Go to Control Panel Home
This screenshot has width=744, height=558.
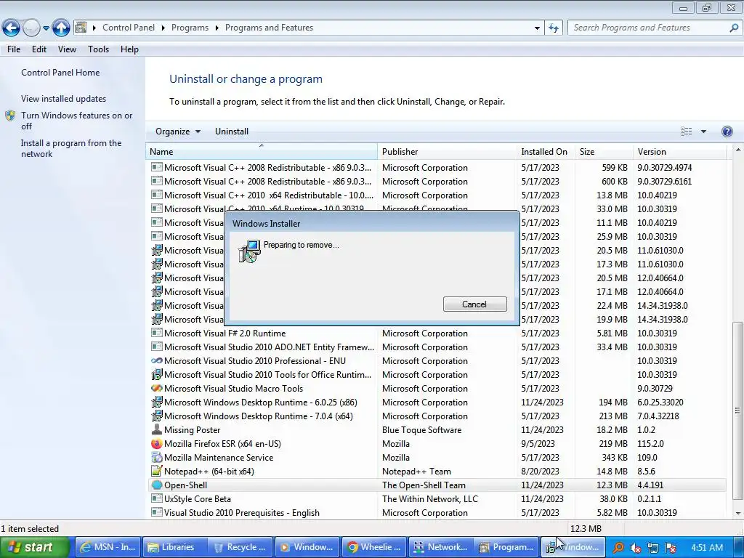coord(60,73)
